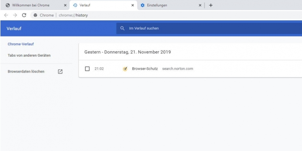Screen dimensions: 302x151
Task: Click the clock icon on the Verlauf tab
Action: (x=75, y=5)
